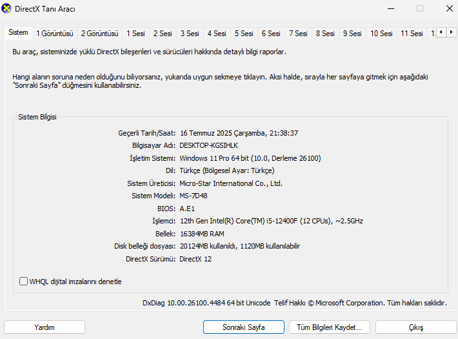458x339 pixels.
Task: Click the Sonraki Sayfa button
Action: click(x=244, y=327)
